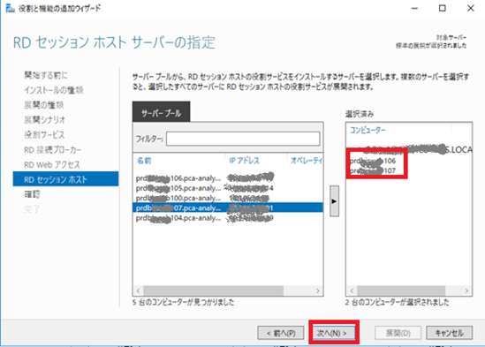Open the 役割サービス wizard step
The width and height of the screenshot is (485, 347).
tap(44, 134)
